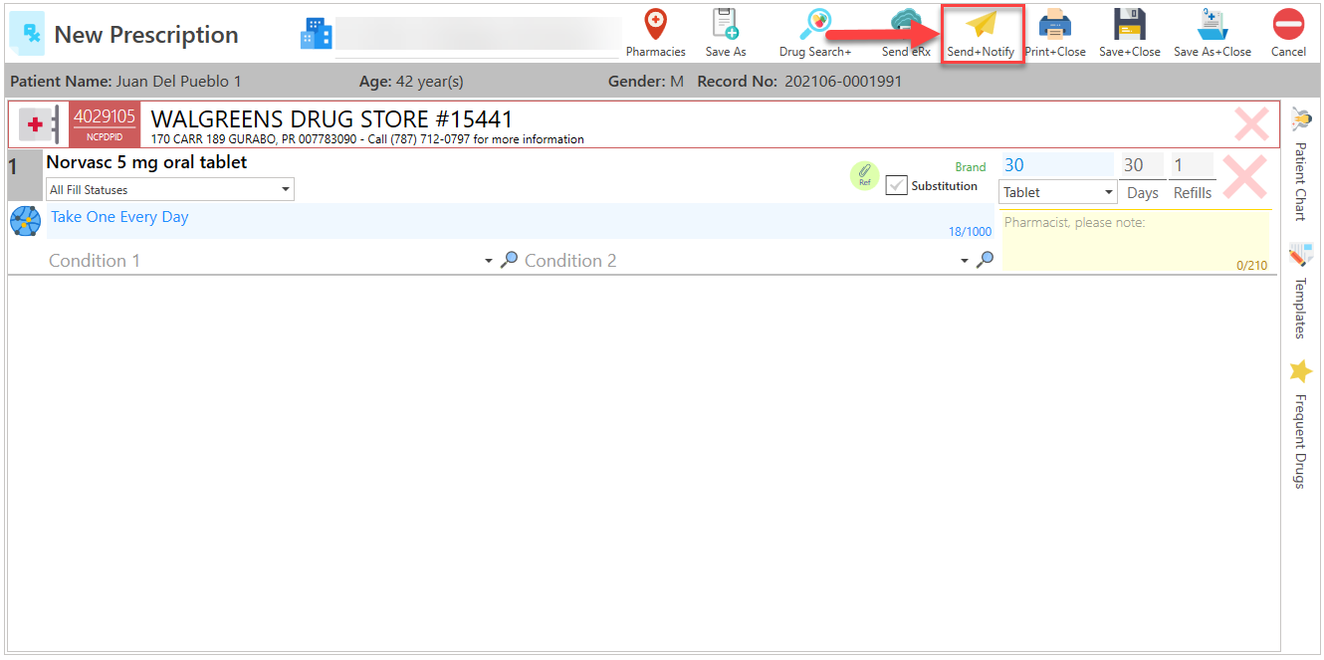1324x660 pixels.
Task: Click the blue sig builder wheel icon
Action: (x=25, y=220)
